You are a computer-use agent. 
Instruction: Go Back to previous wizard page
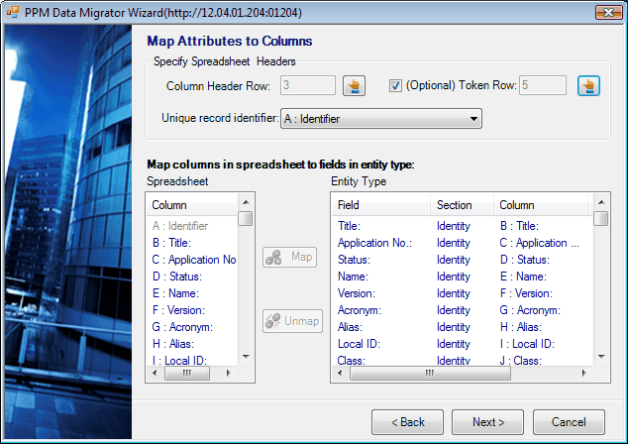pos(407,422)
